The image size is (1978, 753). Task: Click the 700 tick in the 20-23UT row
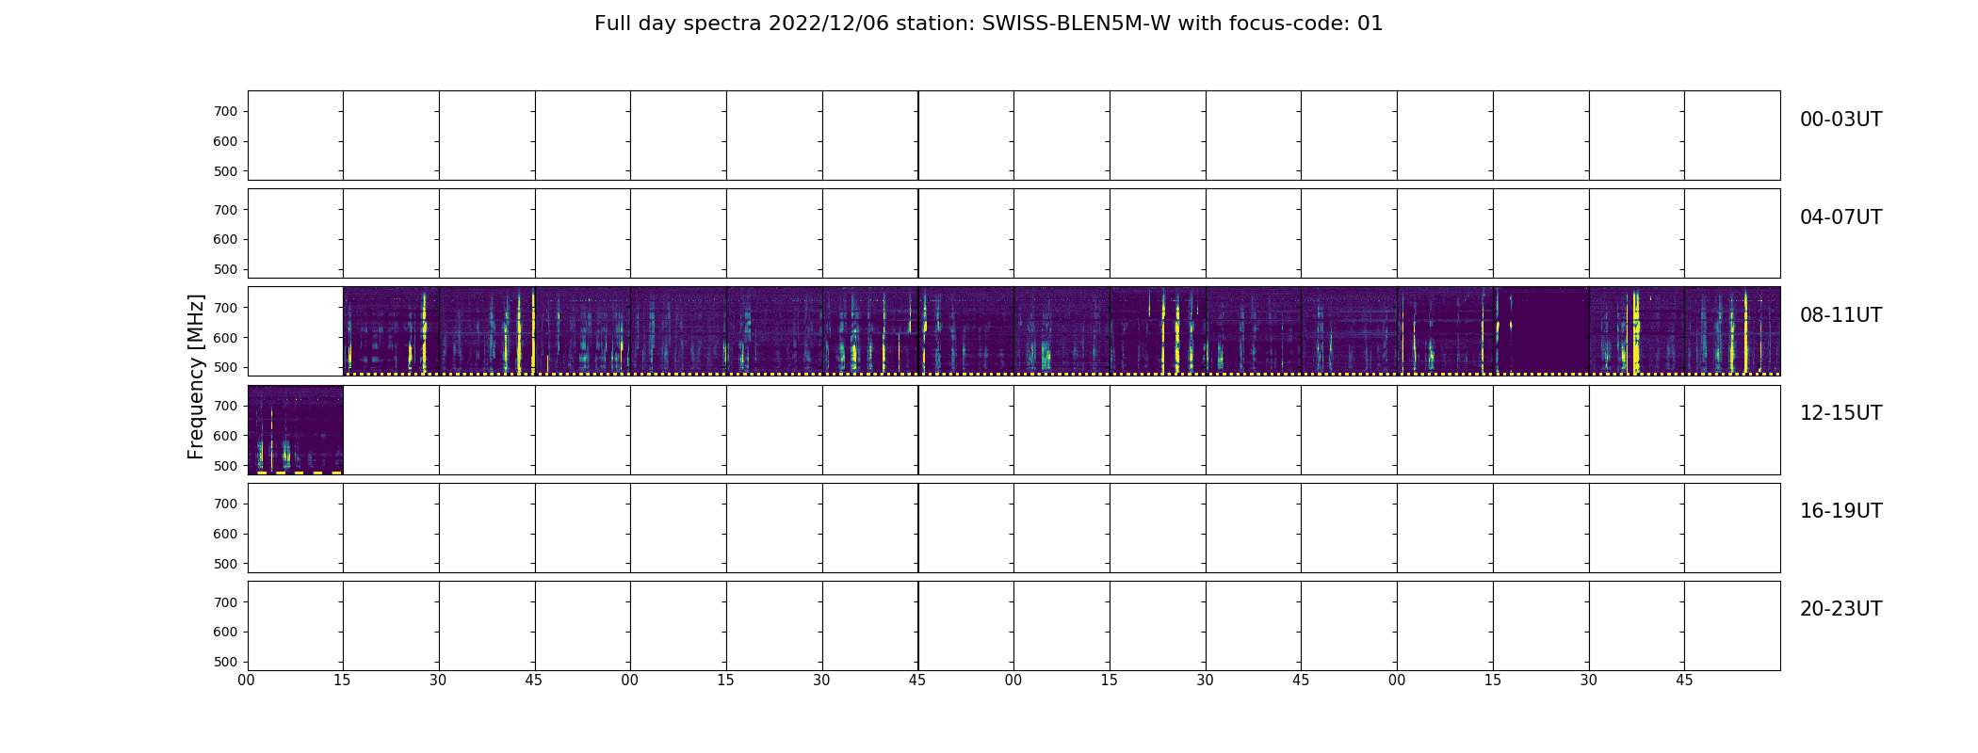(x=226, y=601)
